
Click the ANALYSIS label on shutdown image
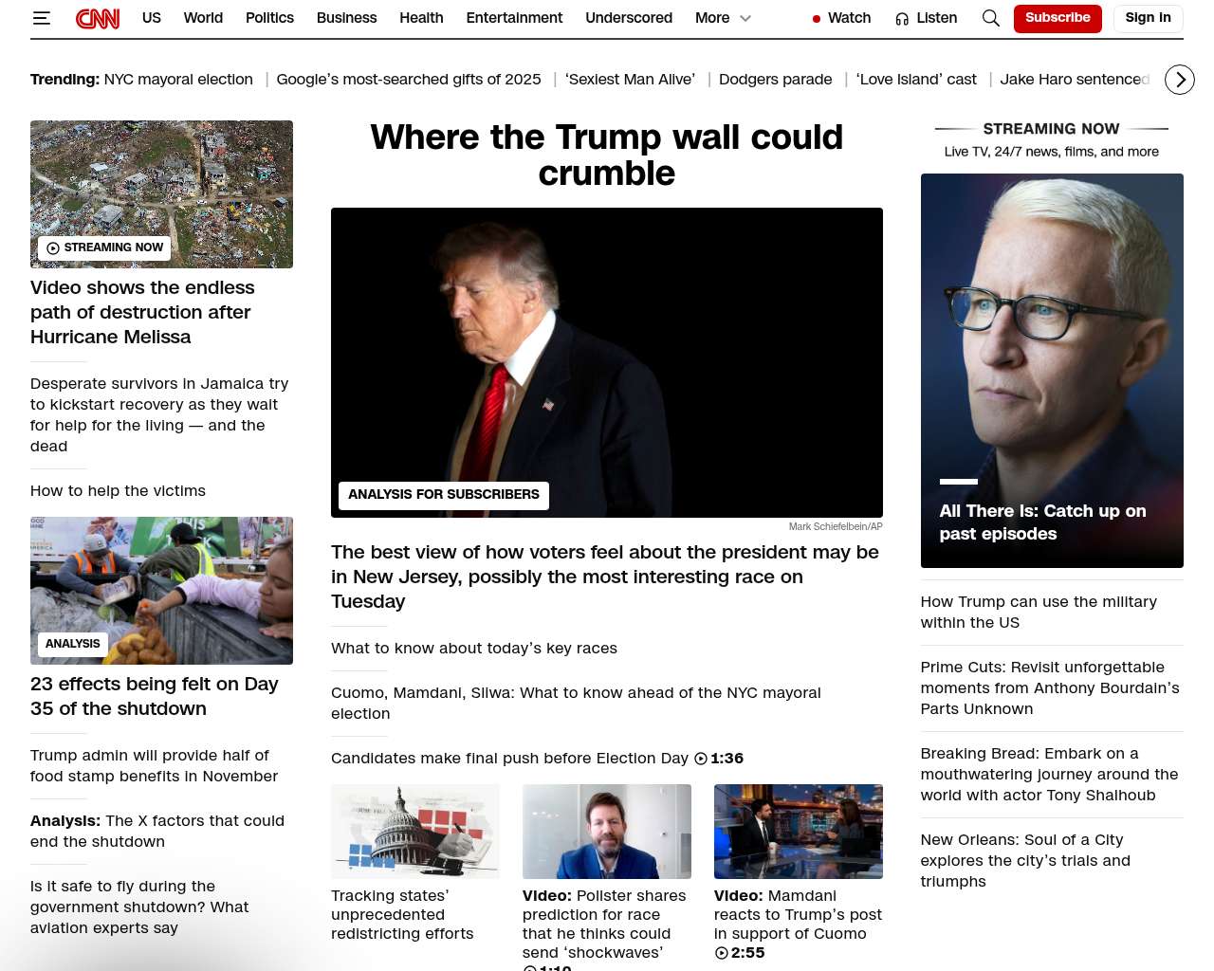click(73, 644)
